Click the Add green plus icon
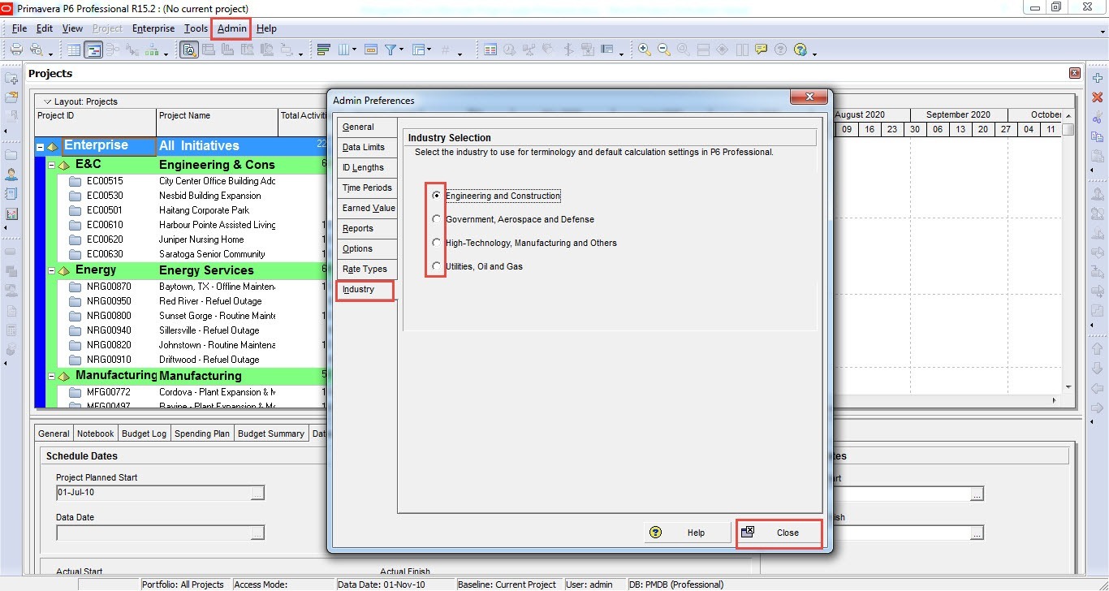Screen dimensions: 1109x591 tap(1098, 78)
